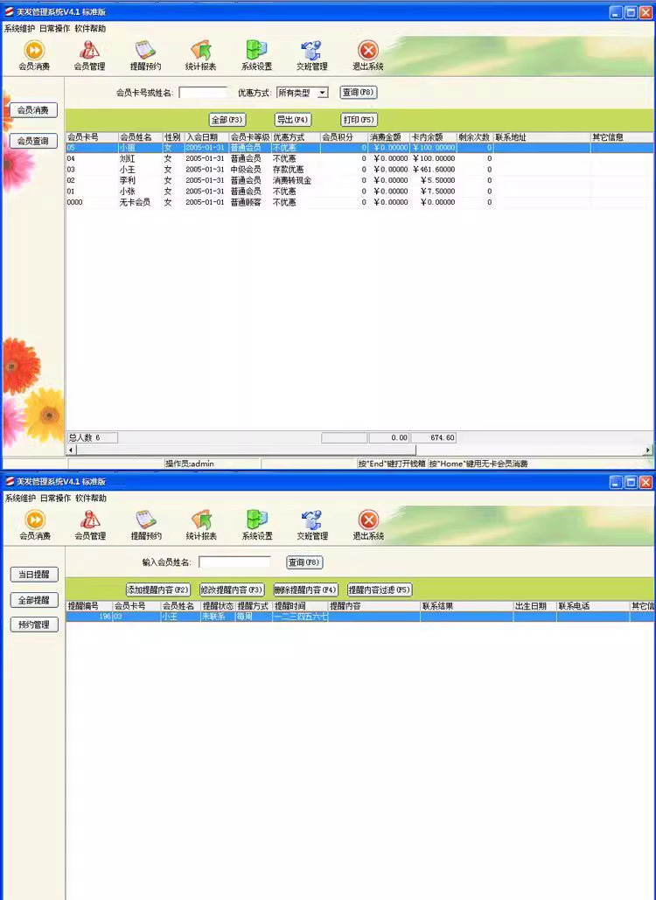Open 日常操作 menu in lower window
Screen dimensions: 656x900
click(x=56, y=499)
